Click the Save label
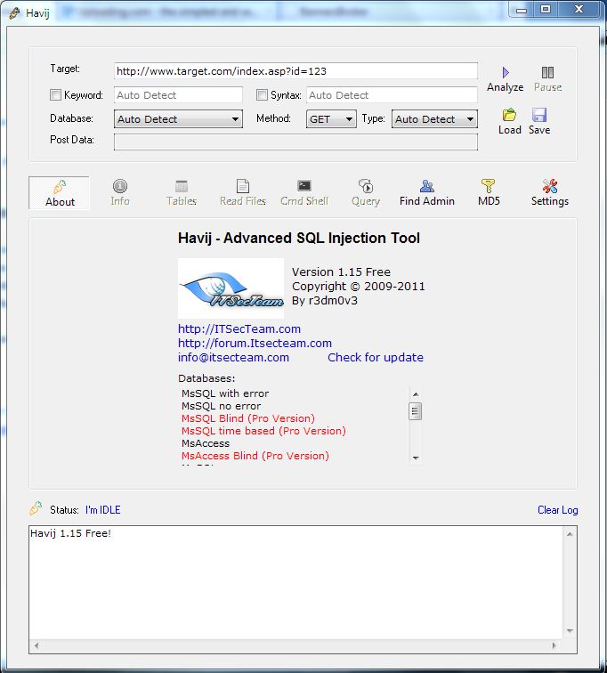The image size is (607, 673). (x=539, y=130)
